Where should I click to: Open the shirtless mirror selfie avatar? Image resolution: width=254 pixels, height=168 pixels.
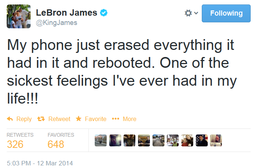coord(216,140)
